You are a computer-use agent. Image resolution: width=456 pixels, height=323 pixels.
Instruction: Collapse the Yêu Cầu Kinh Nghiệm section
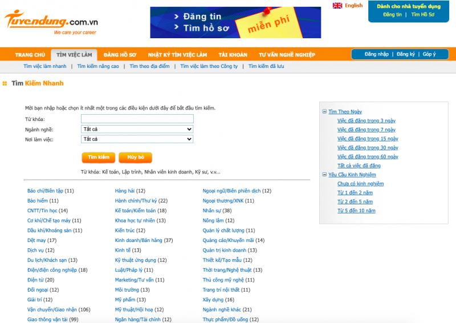tap(324, 175)
